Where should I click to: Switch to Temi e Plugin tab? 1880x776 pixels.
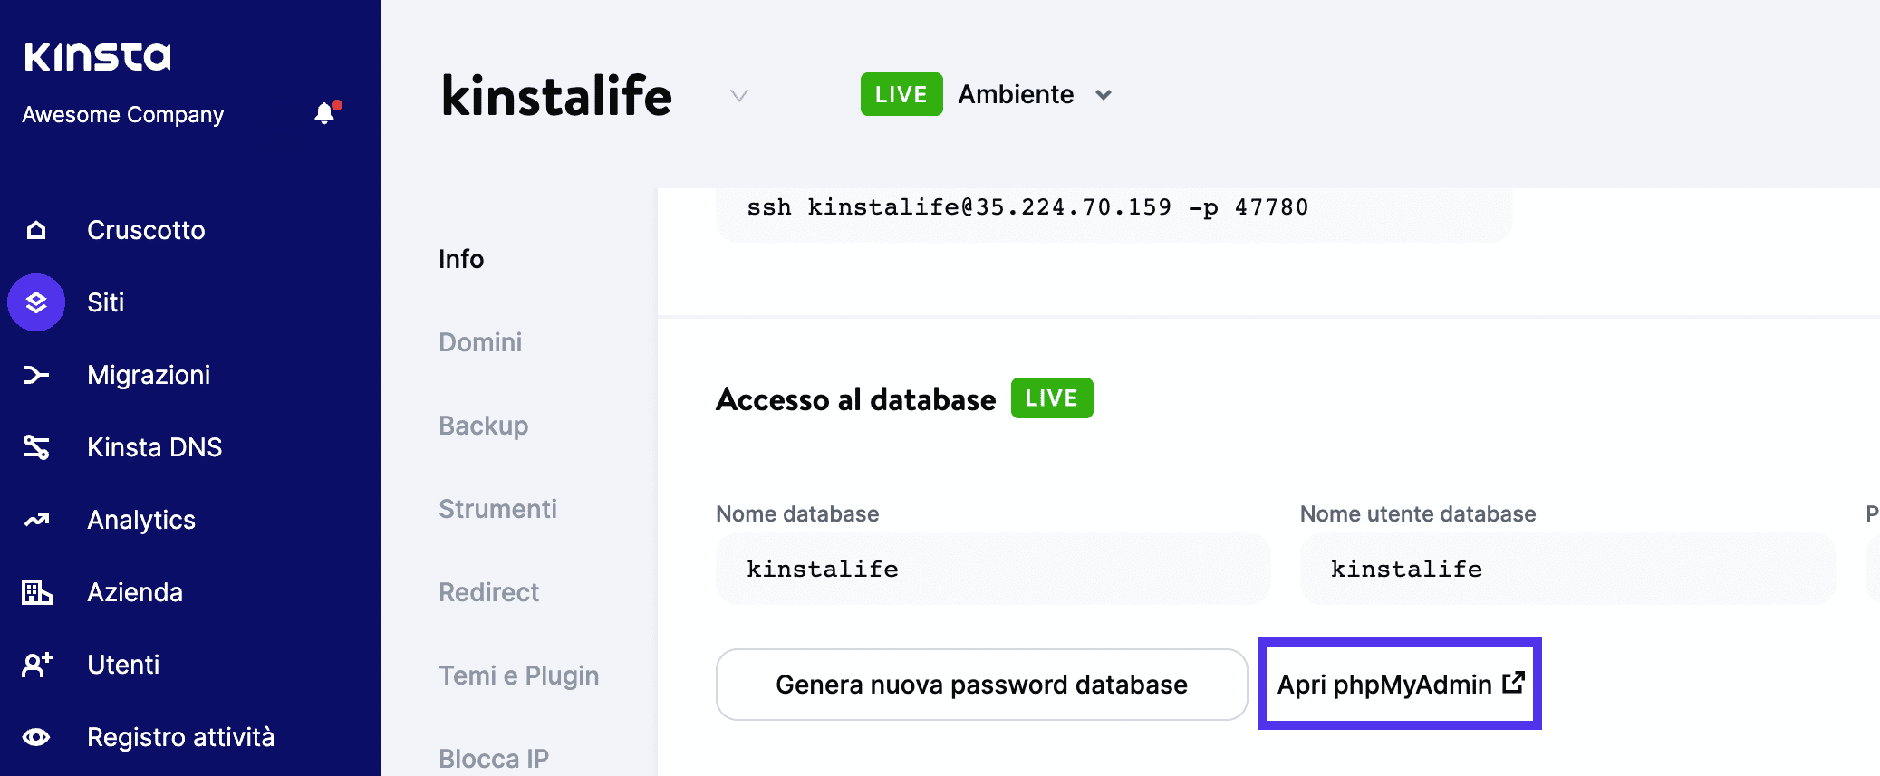click(x=519, y=675)
